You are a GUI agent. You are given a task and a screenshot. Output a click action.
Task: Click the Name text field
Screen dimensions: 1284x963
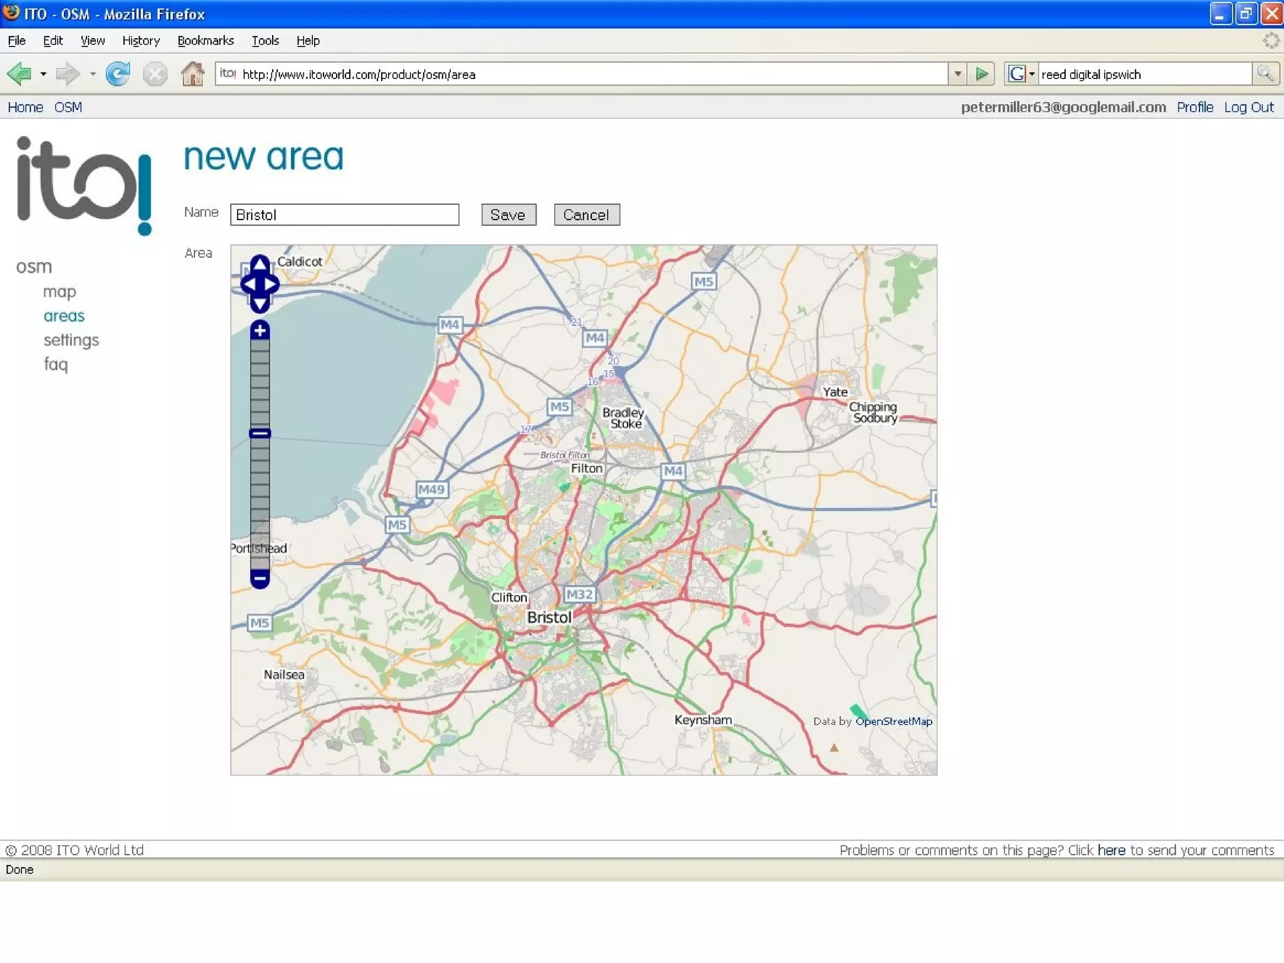pyautogui.click(x=344, y=215)
